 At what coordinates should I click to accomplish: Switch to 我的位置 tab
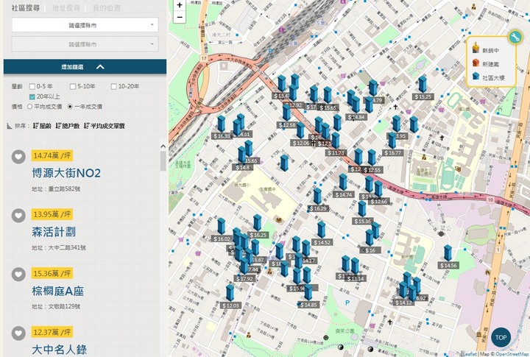click(x=107, y=8)
